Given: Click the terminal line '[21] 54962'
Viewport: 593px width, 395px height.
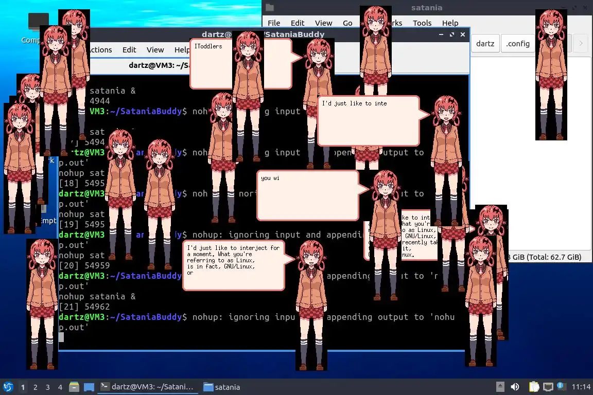Looking at the screenshot, I should (84, 307).
